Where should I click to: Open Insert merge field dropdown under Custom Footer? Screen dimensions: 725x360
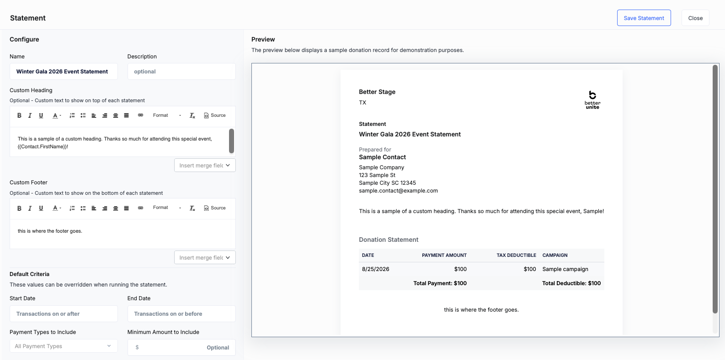pos(205,257)
